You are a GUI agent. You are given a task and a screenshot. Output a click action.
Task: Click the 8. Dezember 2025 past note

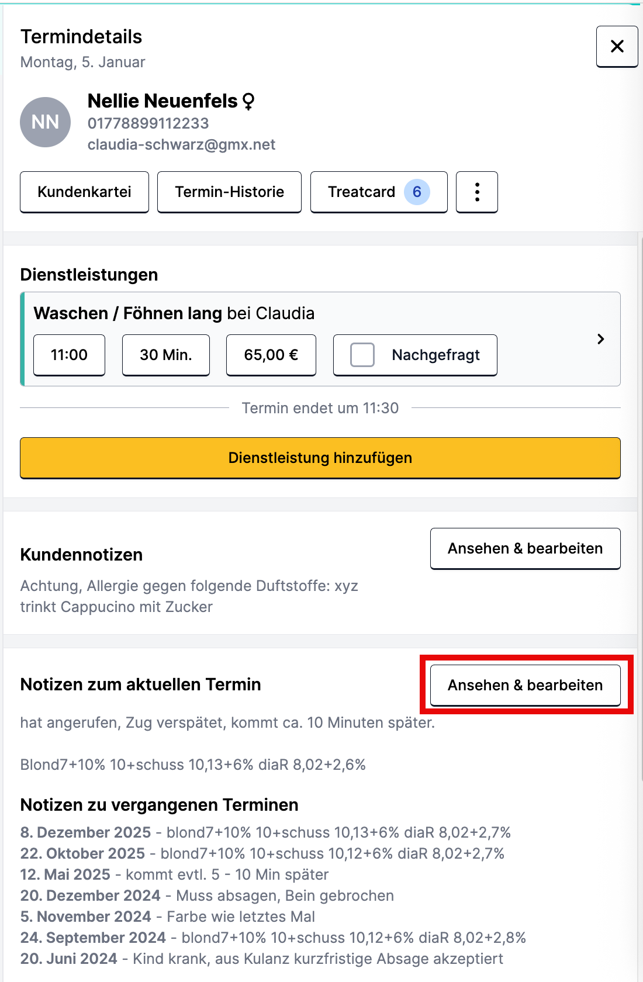pyautogui.click(x=86, y=832)
